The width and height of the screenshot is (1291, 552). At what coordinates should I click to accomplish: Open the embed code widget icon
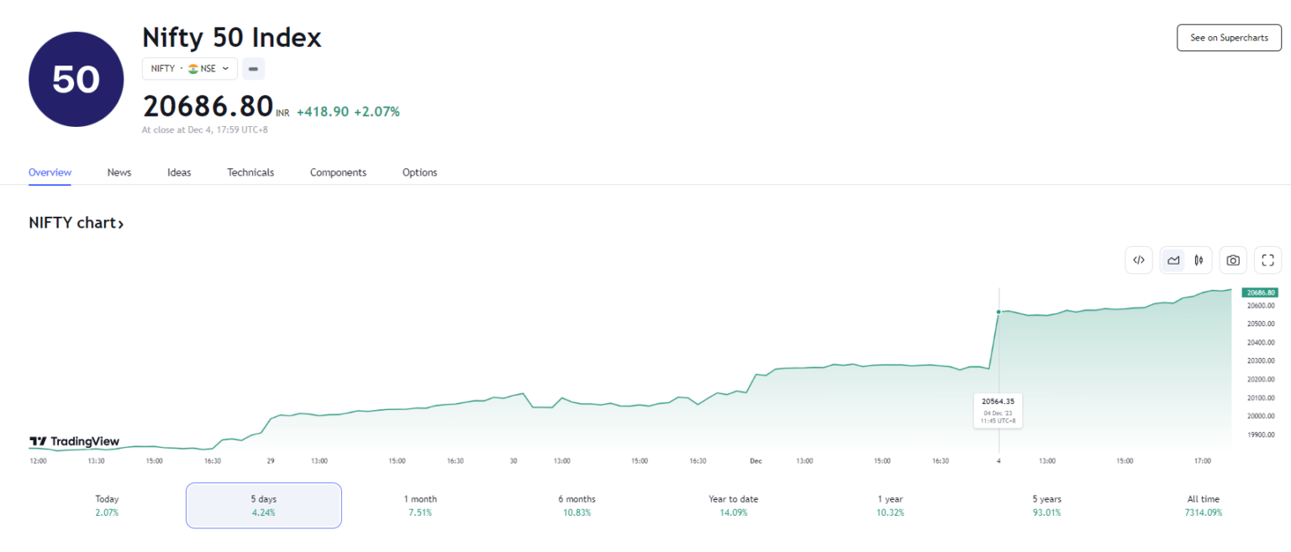coord(1138,260)
